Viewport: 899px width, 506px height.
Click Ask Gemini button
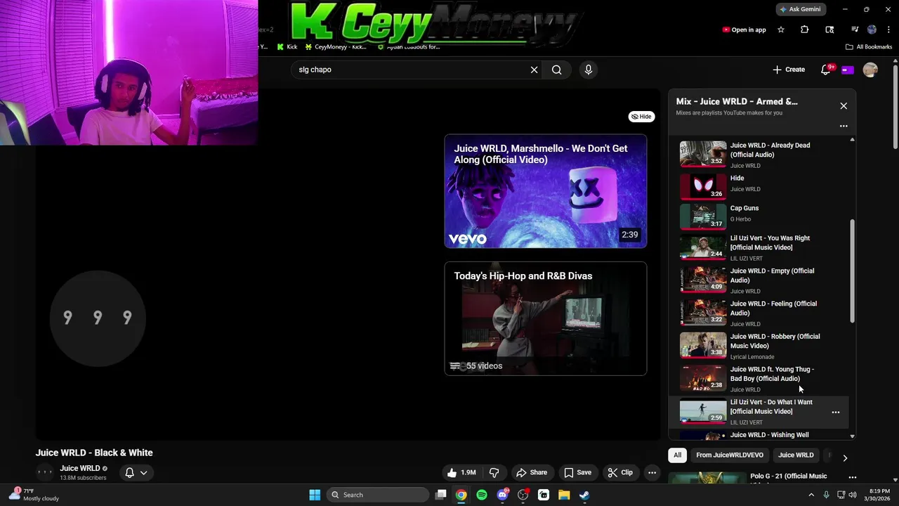tap(800, 9)
